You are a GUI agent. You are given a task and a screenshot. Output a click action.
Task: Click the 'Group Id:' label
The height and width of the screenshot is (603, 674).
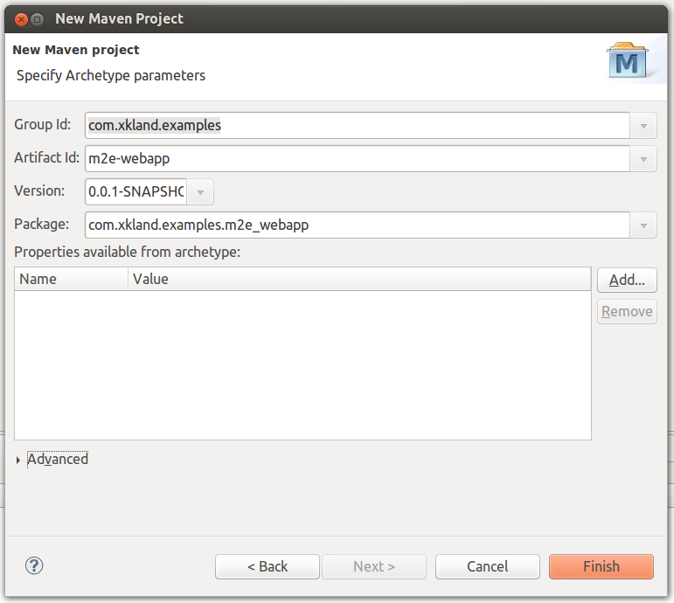tap(43, 125)
